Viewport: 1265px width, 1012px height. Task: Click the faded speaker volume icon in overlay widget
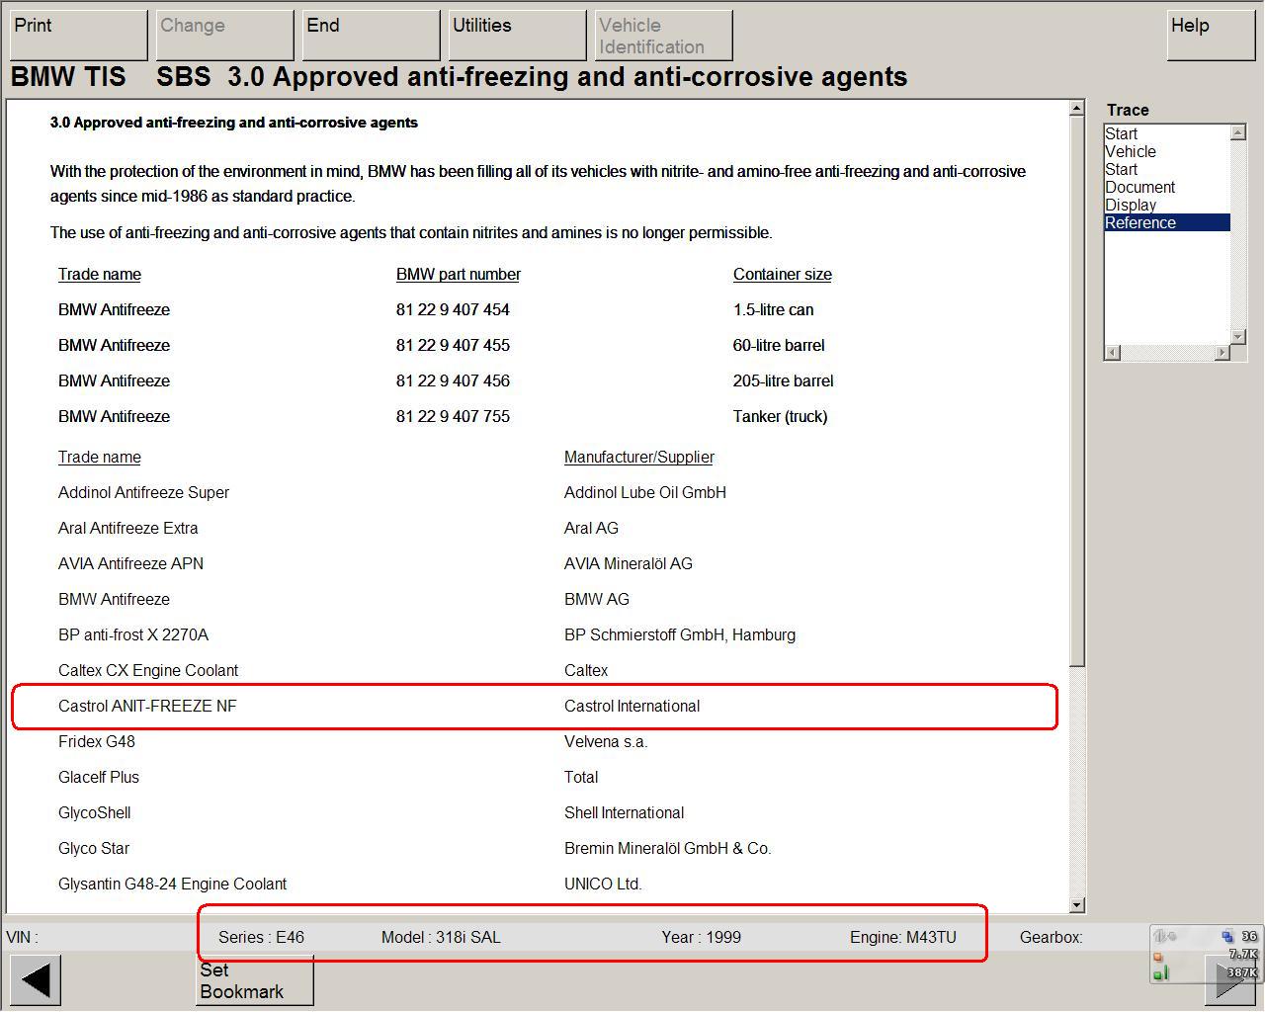click(1165, 936)
